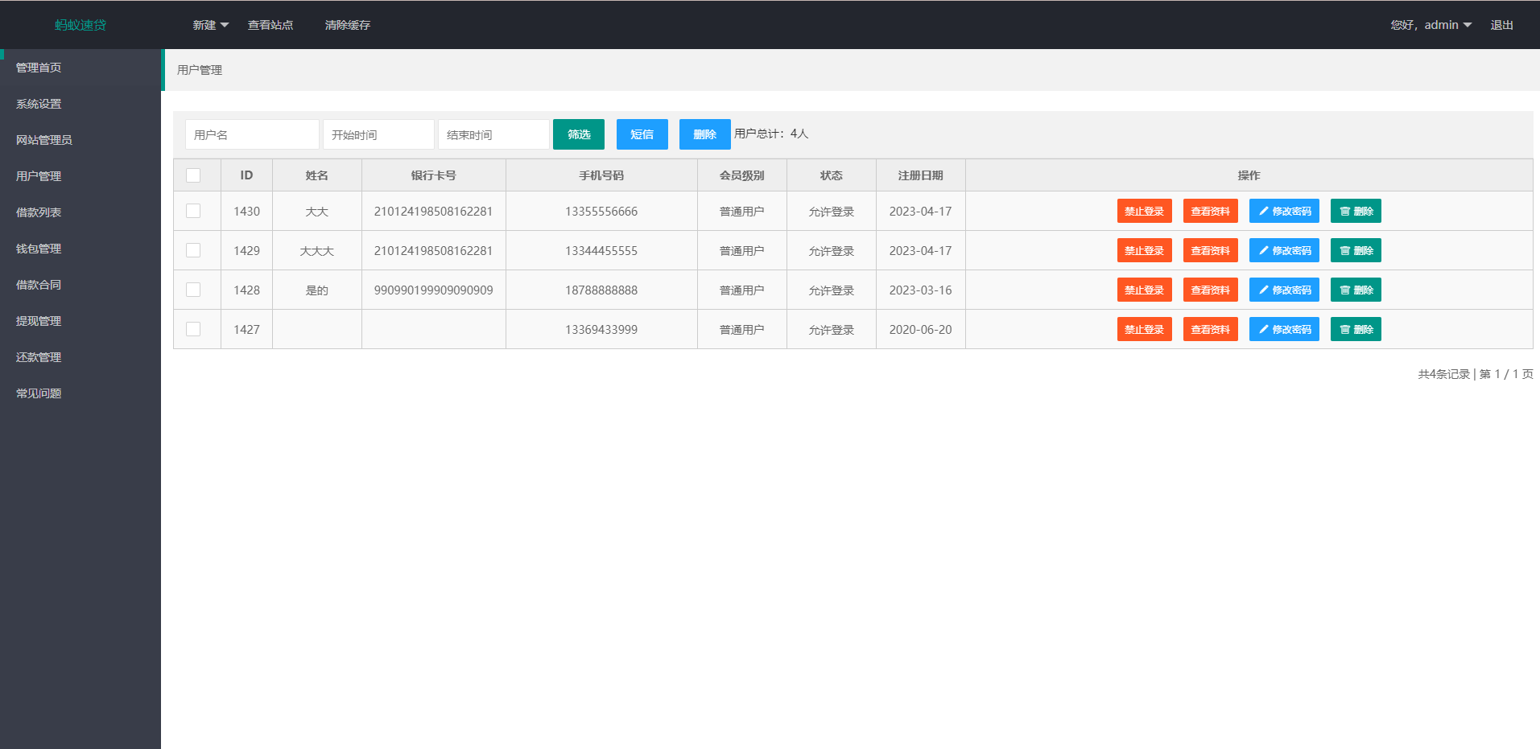The width and height of the screenshot is (1540, 749).
Task: Toggle the select-all checkbox in table header
Action: (193, 175)
